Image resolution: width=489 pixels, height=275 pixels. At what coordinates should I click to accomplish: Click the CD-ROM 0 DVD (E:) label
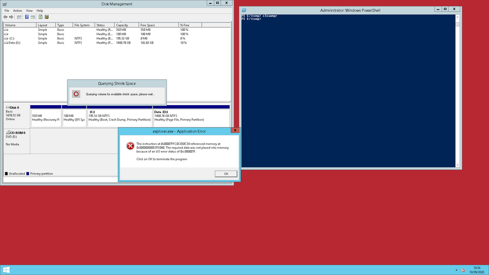pyautogui.click(x=17, y=141)
